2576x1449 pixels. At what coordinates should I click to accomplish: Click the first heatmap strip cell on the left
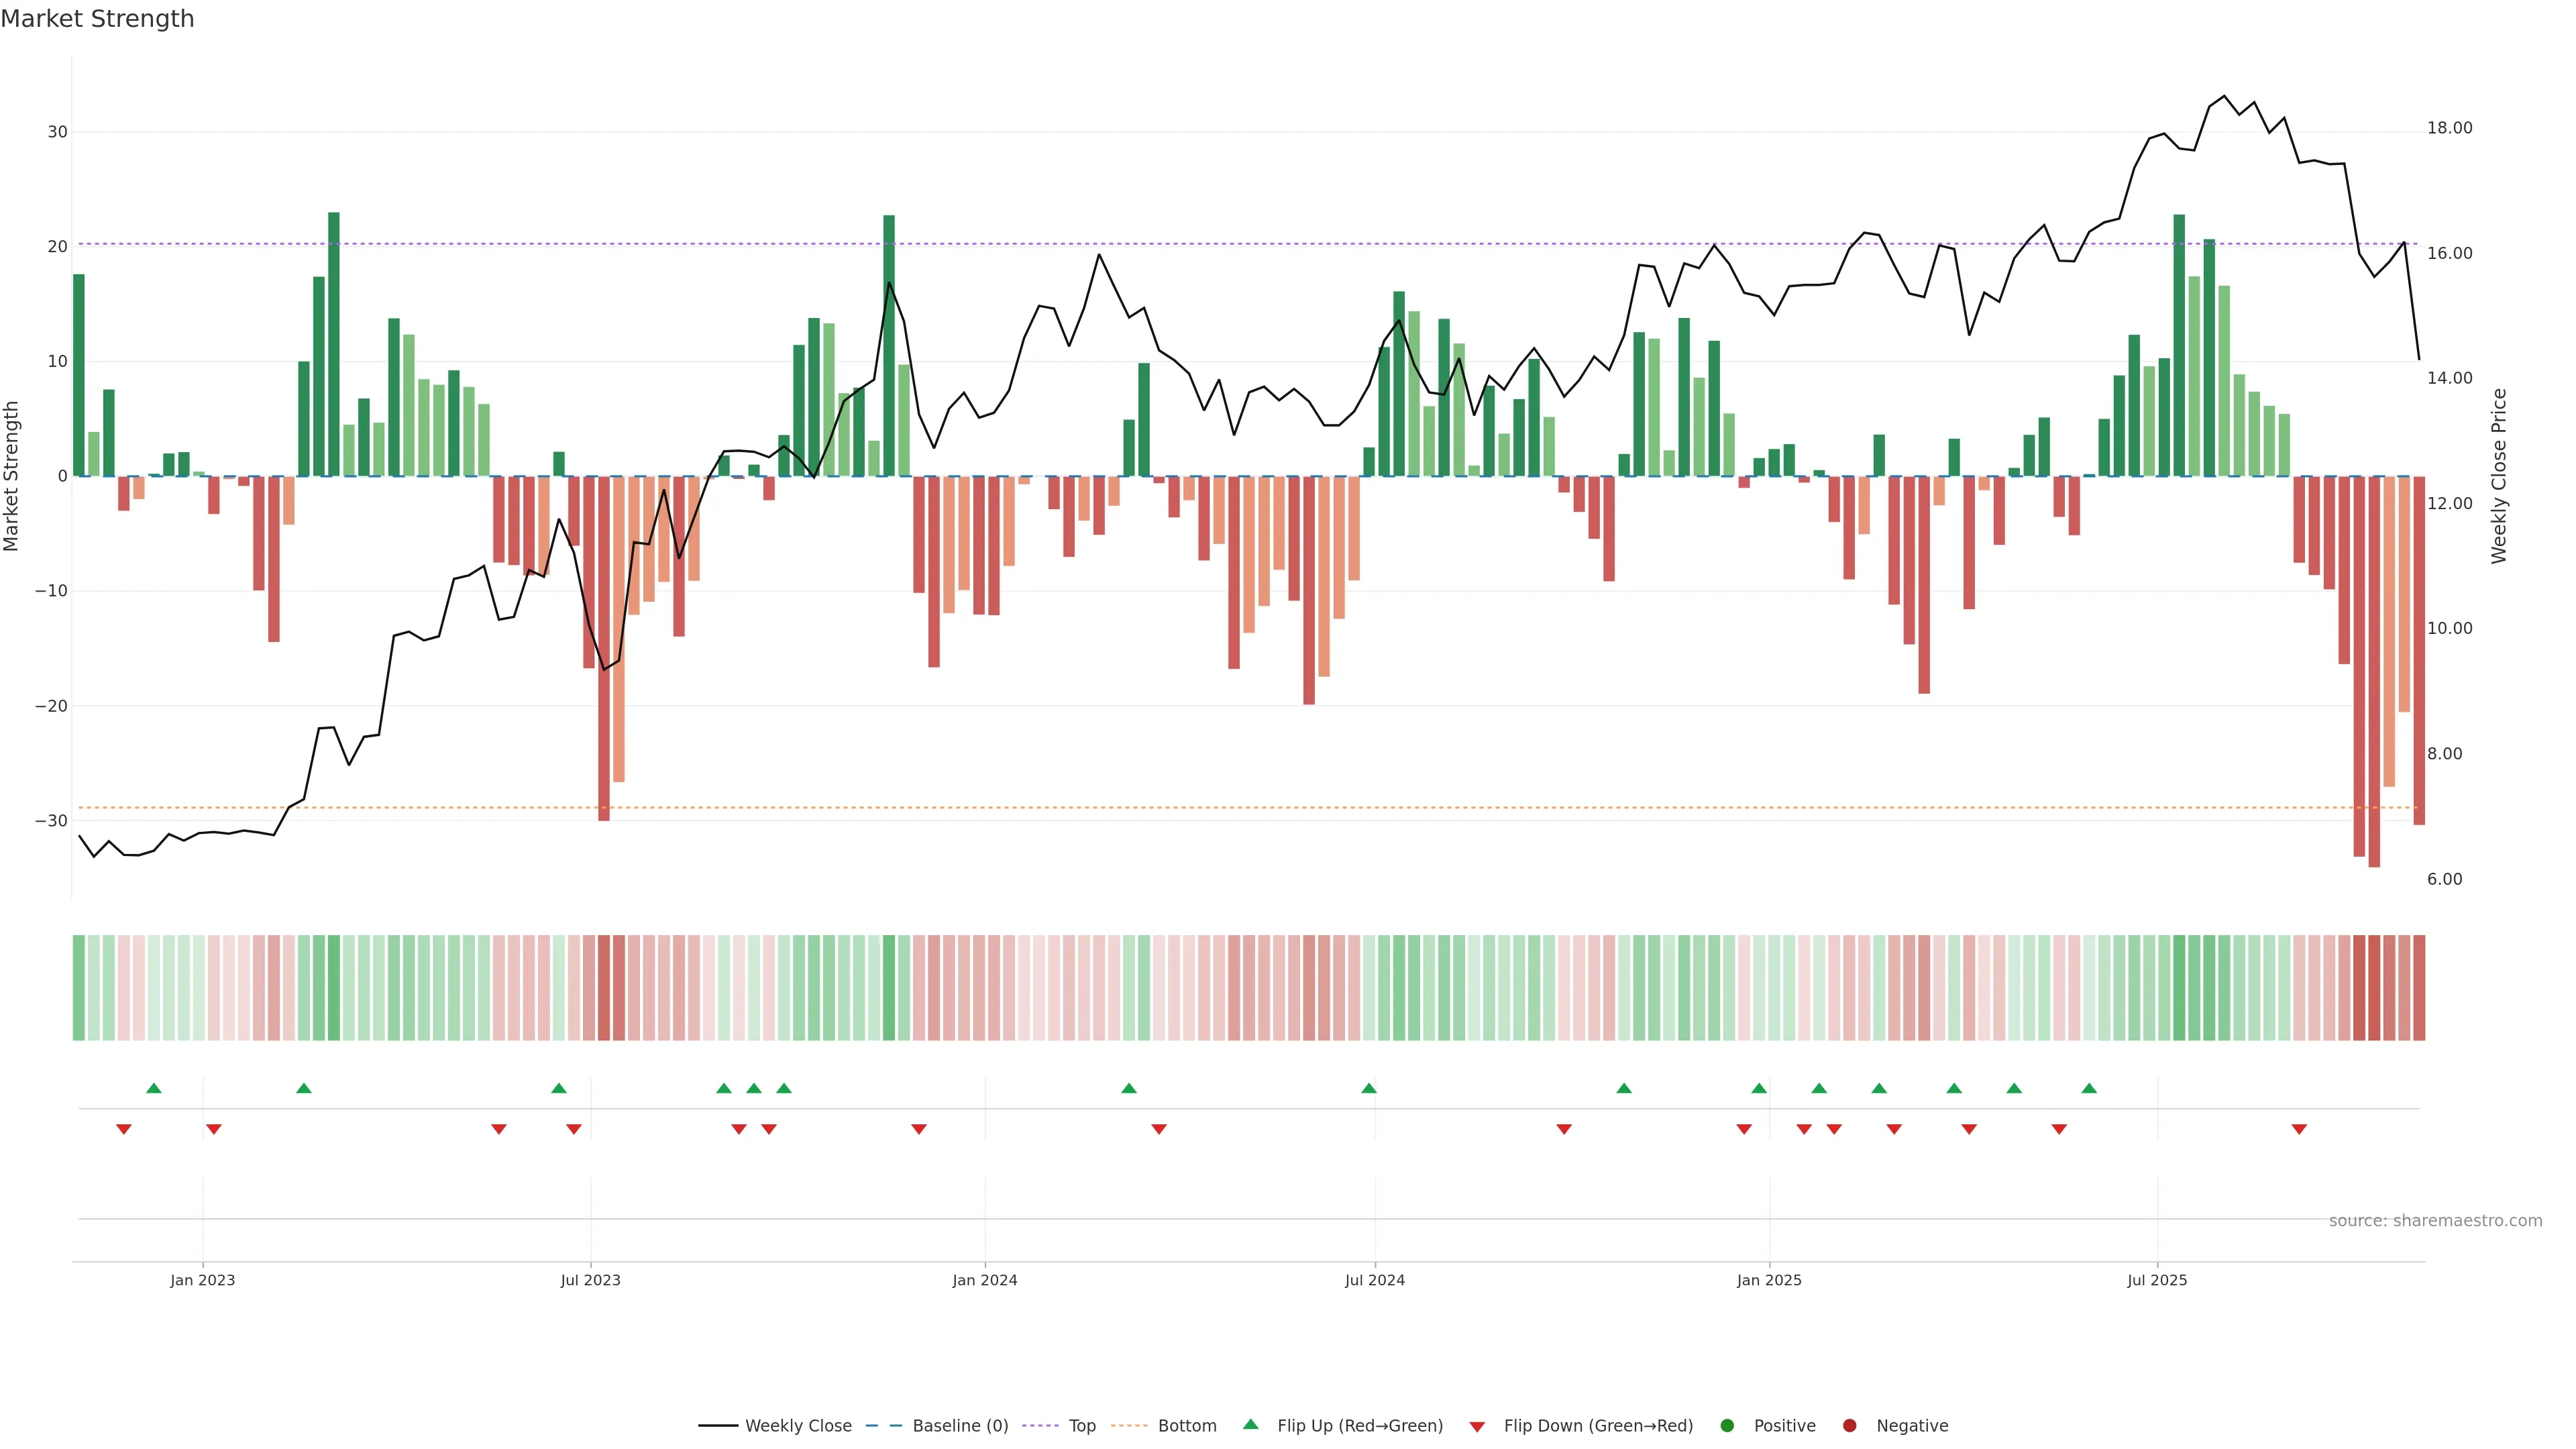[79, 988]
